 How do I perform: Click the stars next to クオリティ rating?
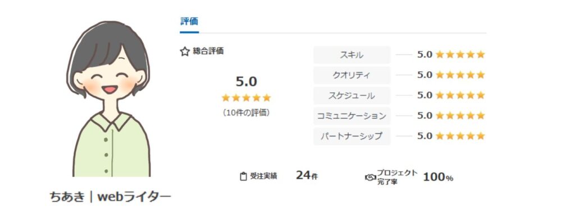(x=460, y=76)
